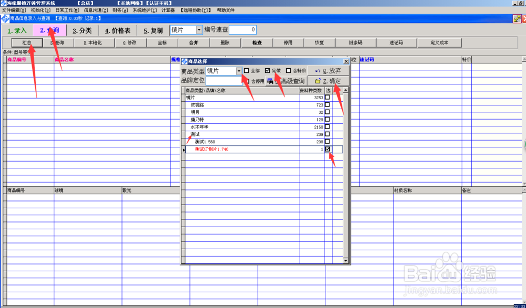Click the 定义成本 button
The height and width of the screenshot is (308, 526).
pyautogui.click(x=439, y=43)
